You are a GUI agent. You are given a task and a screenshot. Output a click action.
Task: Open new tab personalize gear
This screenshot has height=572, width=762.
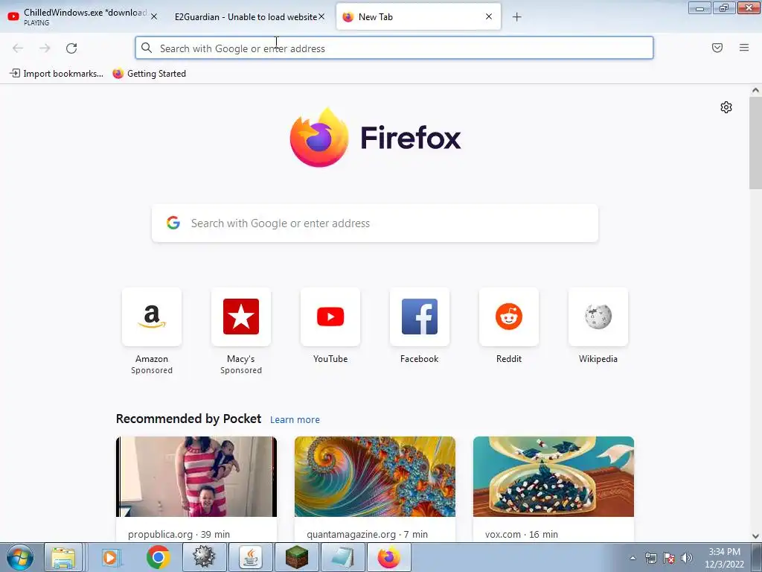pos(726,107)
